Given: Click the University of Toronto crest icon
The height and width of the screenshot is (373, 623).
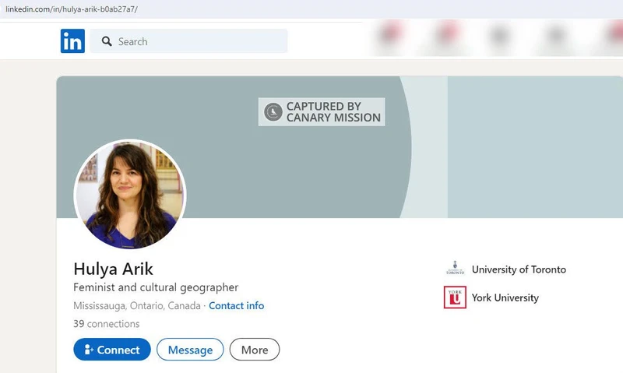Looking at the screenshot, I should click(x=455, y=268).
